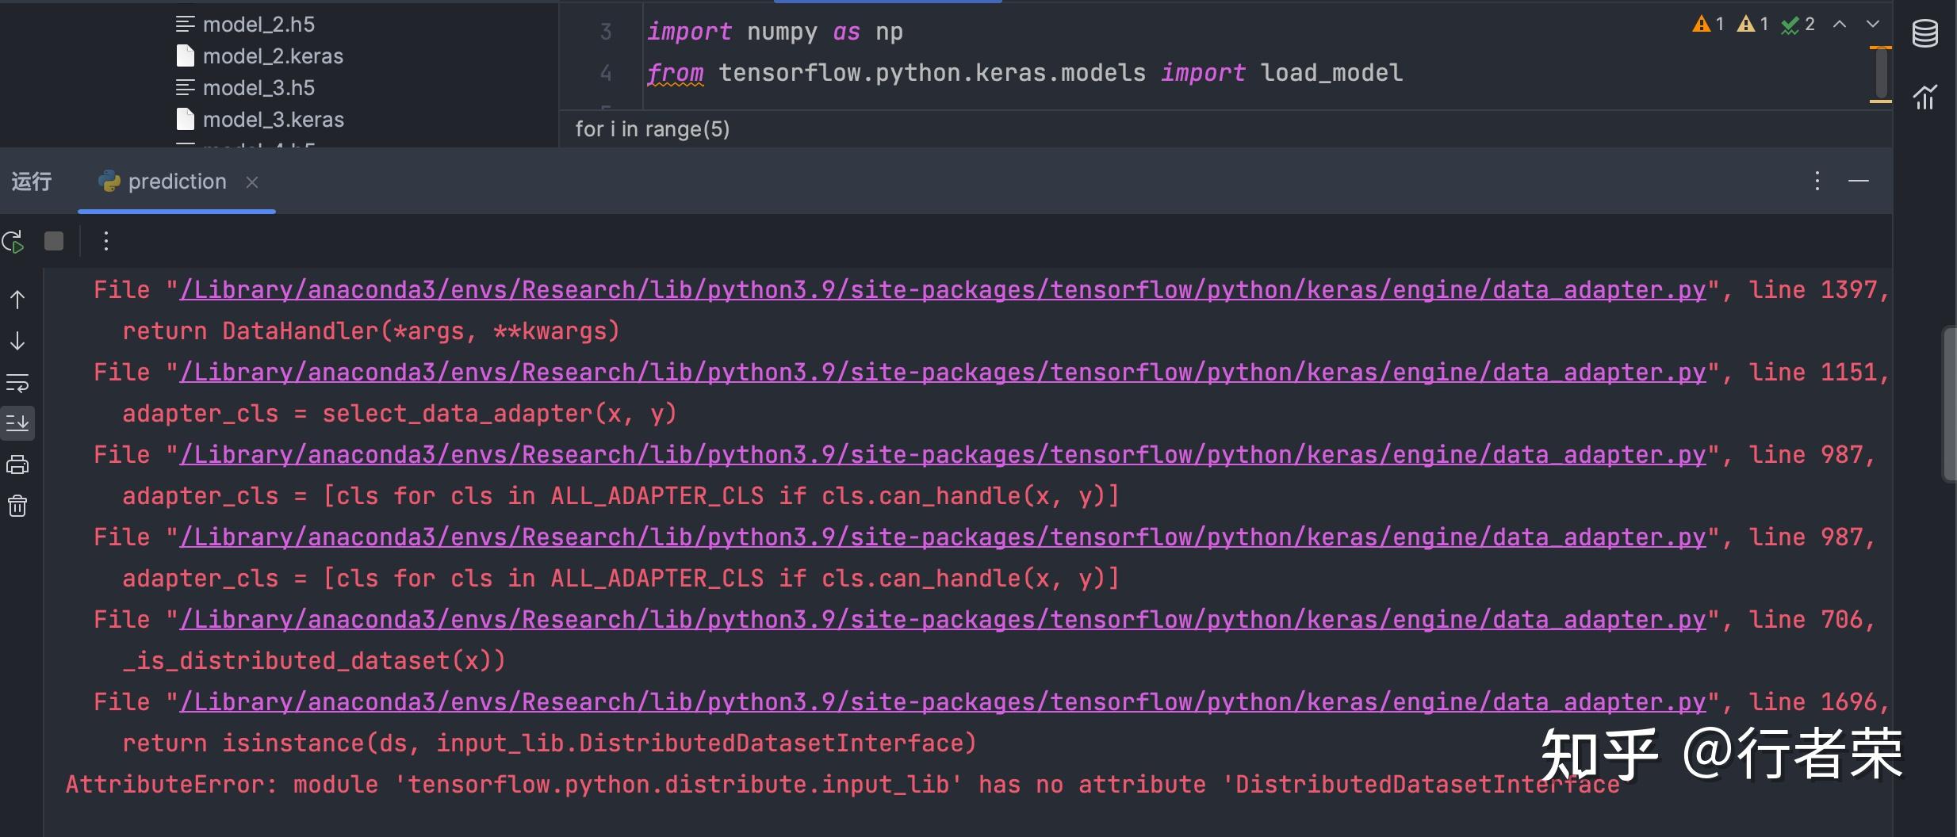The height and width of the screenshot is (837, 1957).
Task: Toggle scroll to end of output
Action: [17, 423]
